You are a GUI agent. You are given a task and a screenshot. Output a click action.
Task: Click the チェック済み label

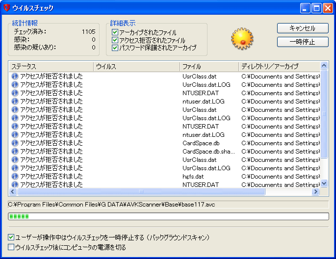[x=30, y=32]
